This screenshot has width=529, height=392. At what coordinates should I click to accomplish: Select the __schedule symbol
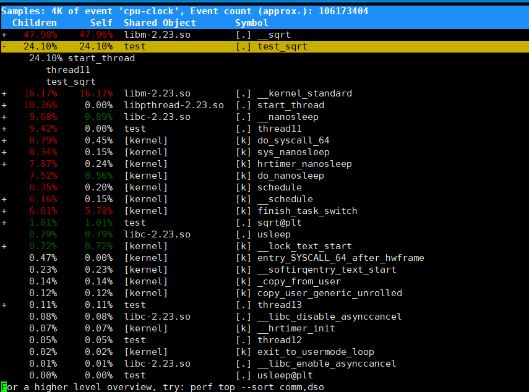point(285,199)
